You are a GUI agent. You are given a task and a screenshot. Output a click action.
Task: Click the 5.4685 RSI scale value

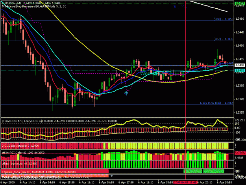239,158
